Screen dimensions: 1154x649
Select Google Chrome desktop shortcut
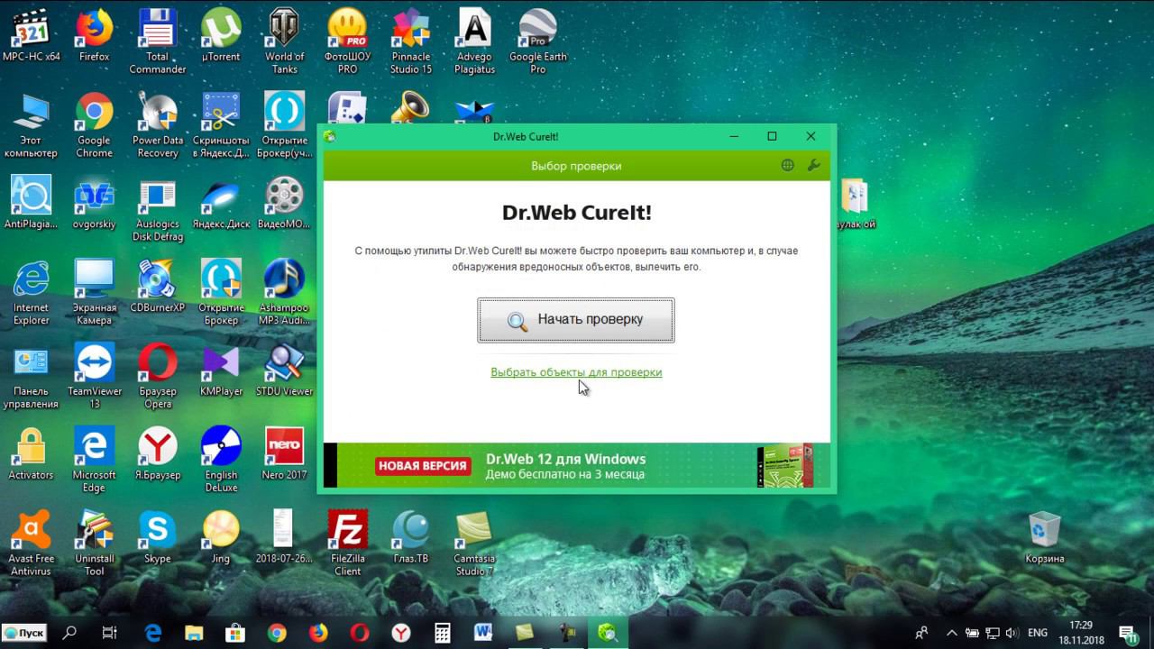pos(94,126)
